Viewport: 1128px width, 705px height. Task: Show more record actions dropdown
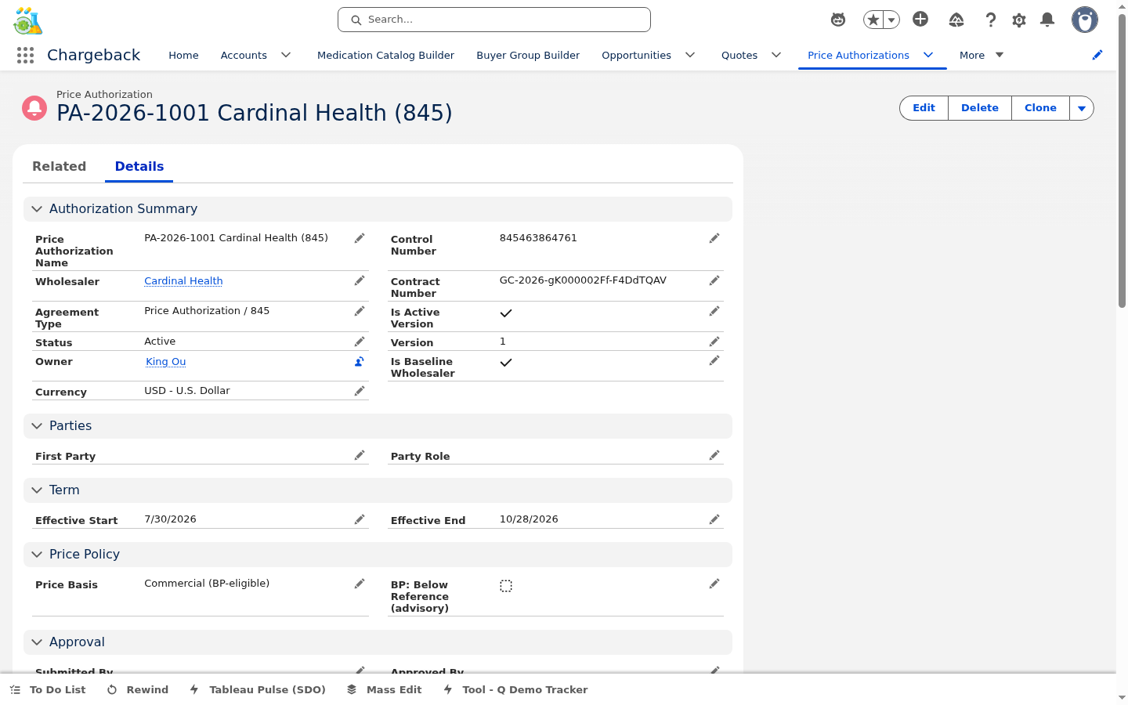click(x=1082, y=108)
